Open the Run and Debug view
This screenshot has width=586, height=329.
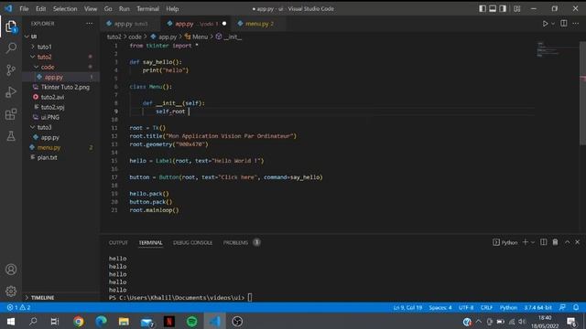11,91
